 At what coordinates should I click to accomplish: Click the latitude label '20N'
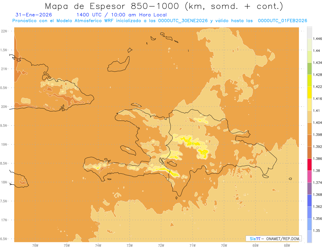4,107
